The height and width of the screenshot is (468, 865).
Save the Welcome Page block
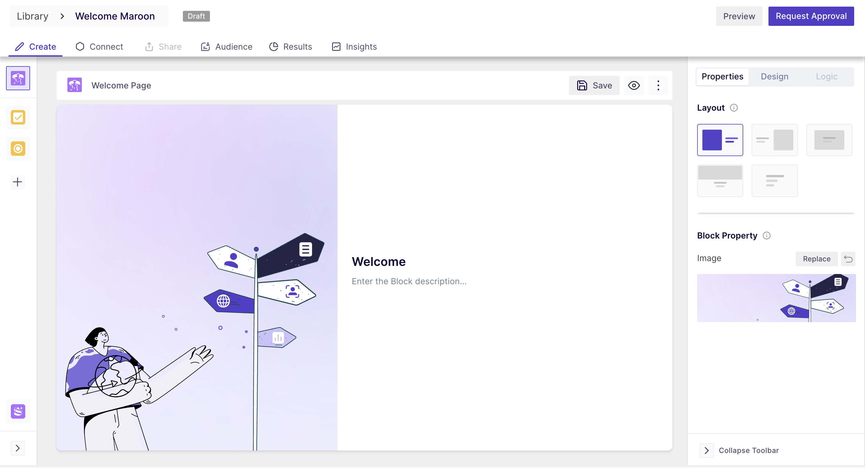[594, 85]
